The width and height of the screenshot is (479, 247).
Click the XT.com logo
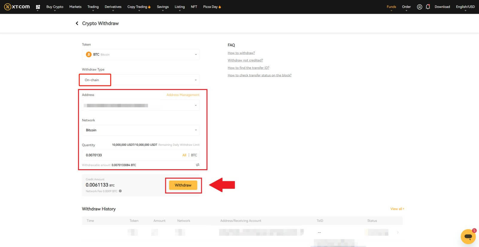click(17, 7)
